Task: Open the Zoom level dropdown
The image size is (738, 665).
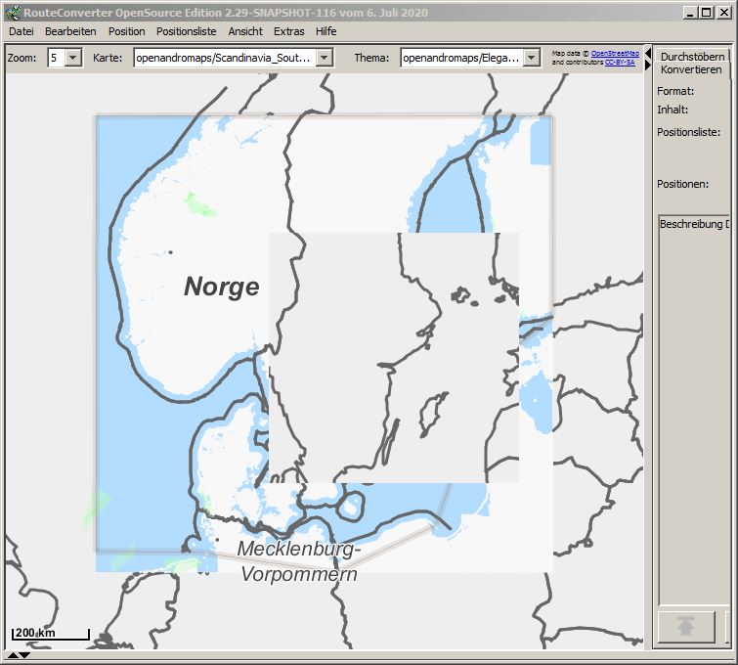Action: click(x=73, y=59)
